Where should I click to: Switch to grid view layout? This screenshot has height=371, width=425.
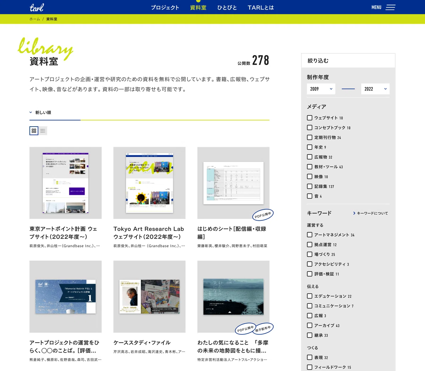pos(34,131)
